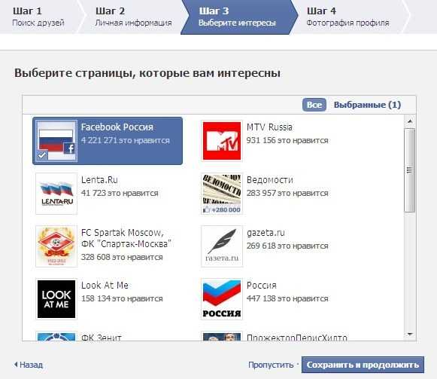Choose the Lenta.Ru page icon
437x379 pixels.
(56, 194)
